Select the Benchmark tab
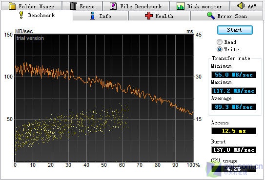Viewport: 265px width, 180px height. click(37, 15)
